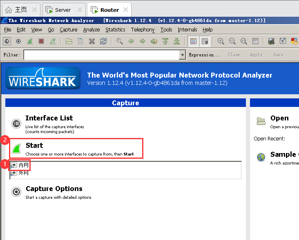Reset zoom to normal size icon
This screenshot has width=299, height=240.
(x=244, y=41)
